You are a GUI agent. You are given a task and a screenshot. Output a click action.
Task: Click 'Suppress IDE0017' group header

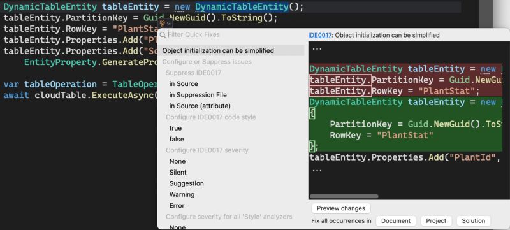[x=193, y=73]
